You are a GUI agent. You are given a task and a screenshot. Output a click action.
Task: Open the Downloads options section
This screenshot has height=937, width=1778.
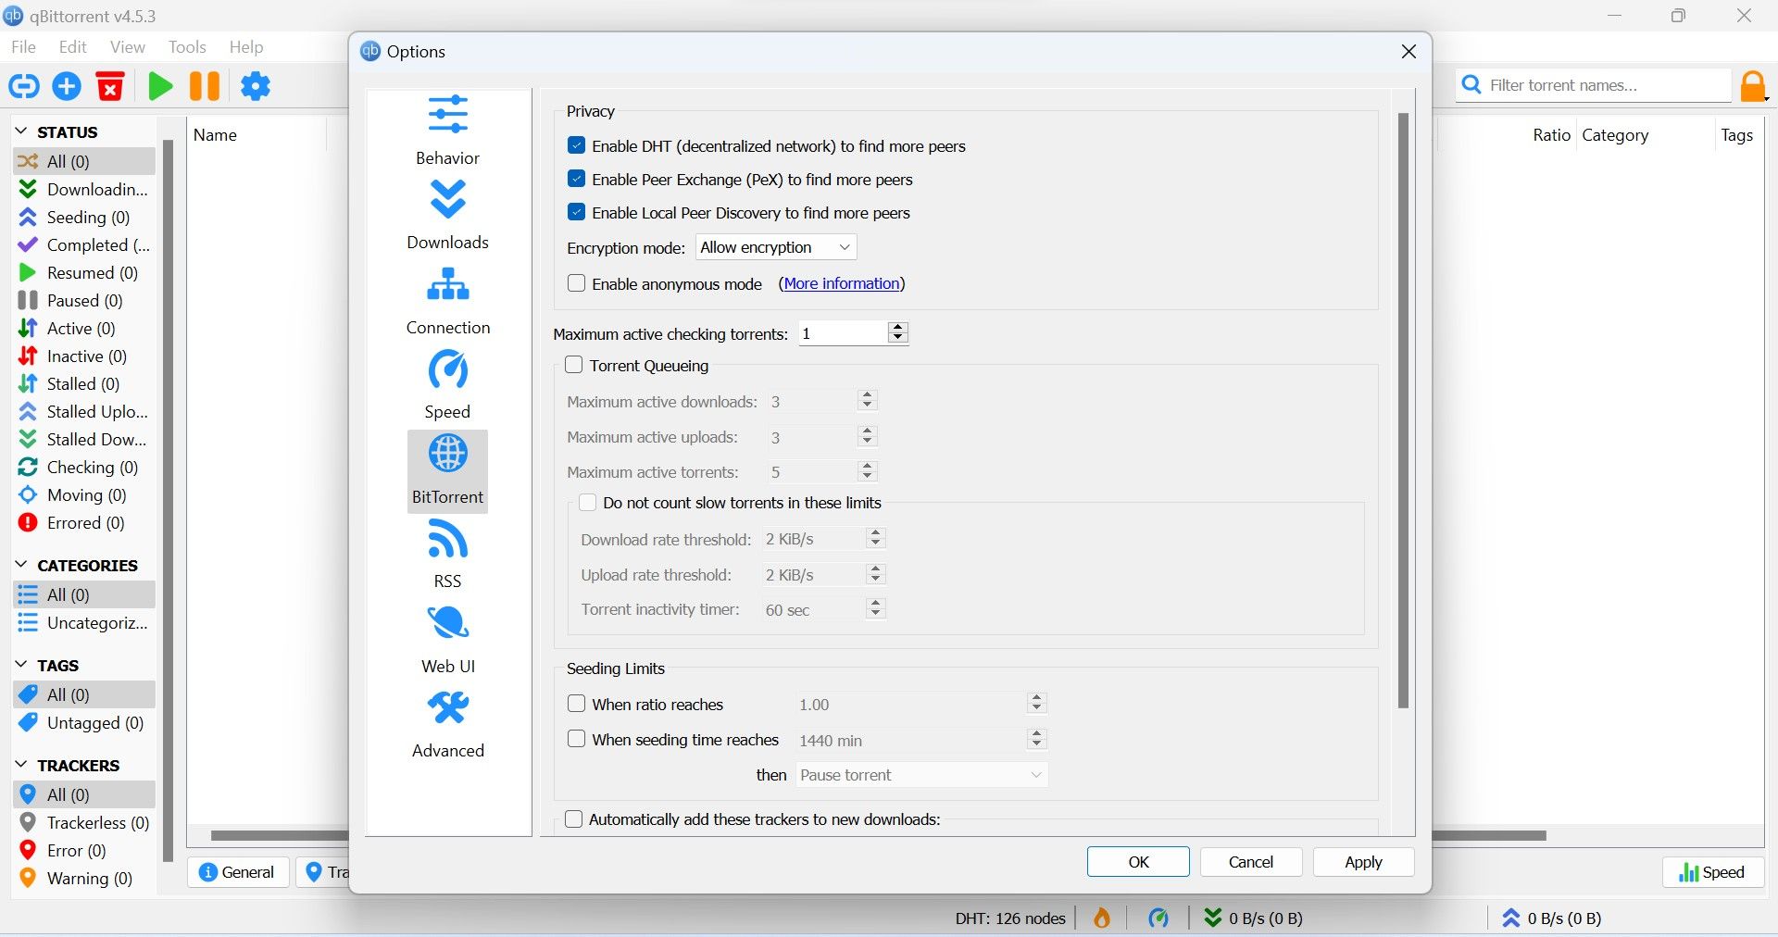point(447,215)
